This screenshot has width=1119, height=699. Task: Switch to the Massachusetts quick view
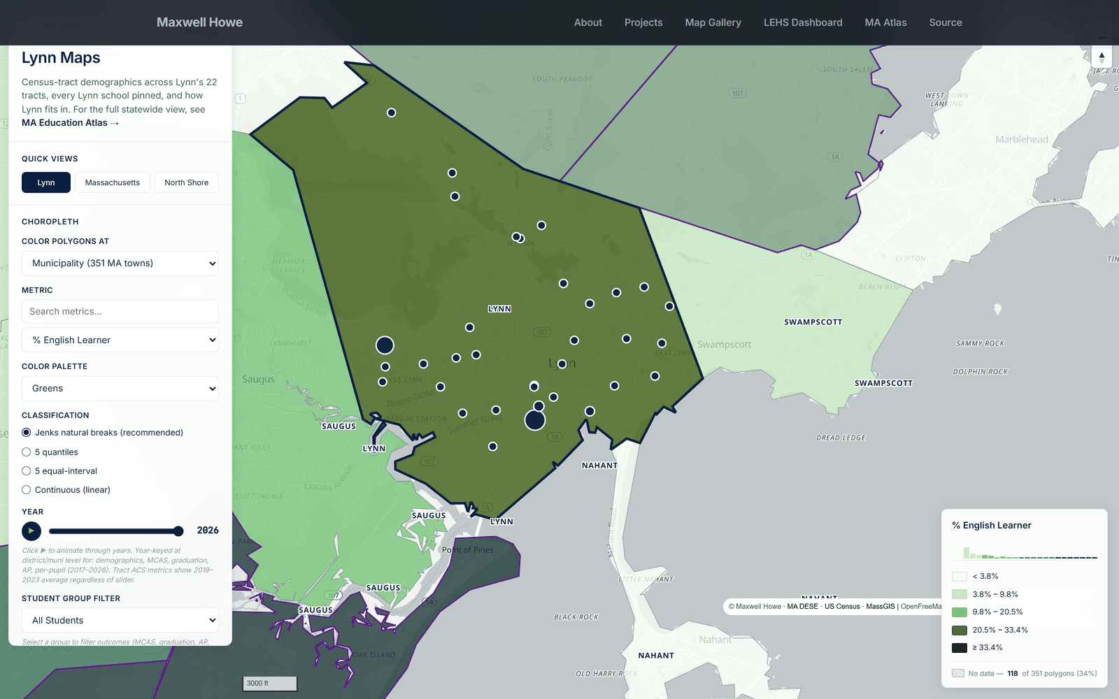tap(113, 182)
